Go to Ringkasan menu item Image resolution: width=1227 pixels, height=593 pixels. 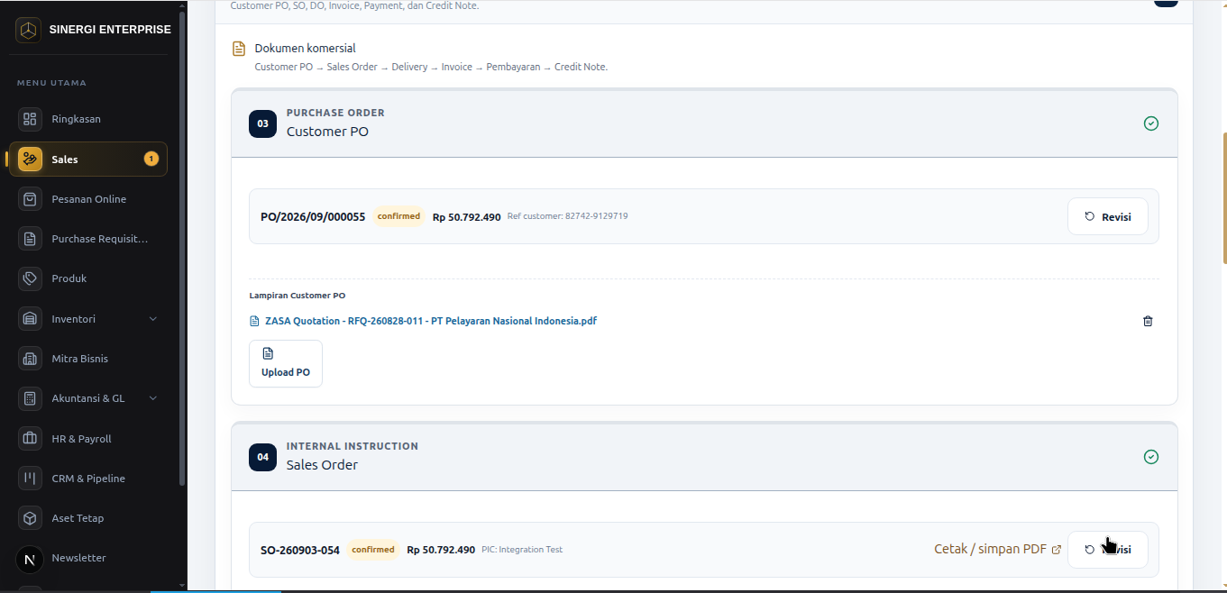click(88, 119)
